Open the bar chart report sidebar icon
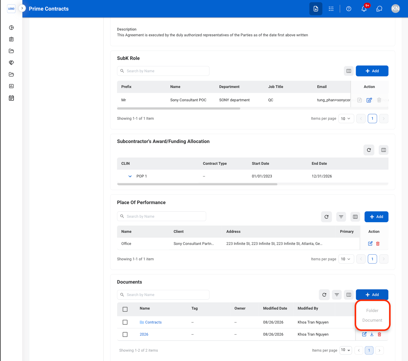 pos(11,86)
